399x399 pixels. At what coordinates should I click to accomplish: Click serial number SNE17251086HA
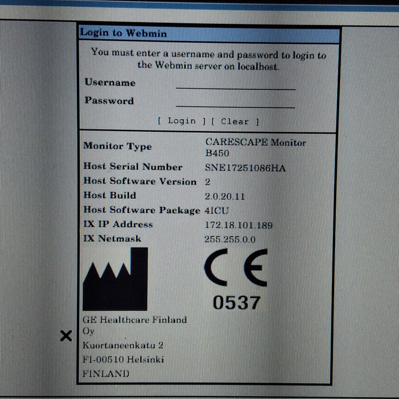point(245,168)
